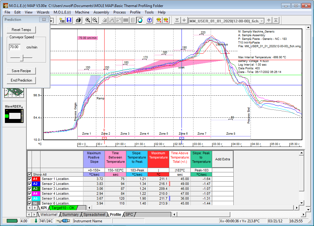The image size is (314, 226).
Task: Open the Wizards menu
Action: (x=43, y=12)
